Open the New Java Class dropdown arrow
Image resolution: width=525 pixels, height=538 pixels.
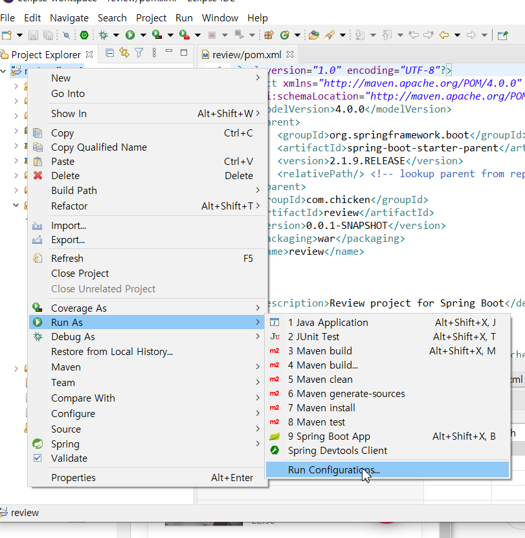[298, 35]
